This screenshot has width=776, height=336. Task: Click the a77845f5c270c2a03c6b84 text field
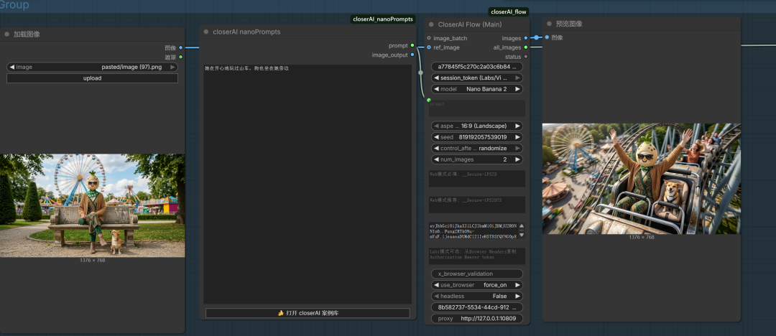click(477, 67)
